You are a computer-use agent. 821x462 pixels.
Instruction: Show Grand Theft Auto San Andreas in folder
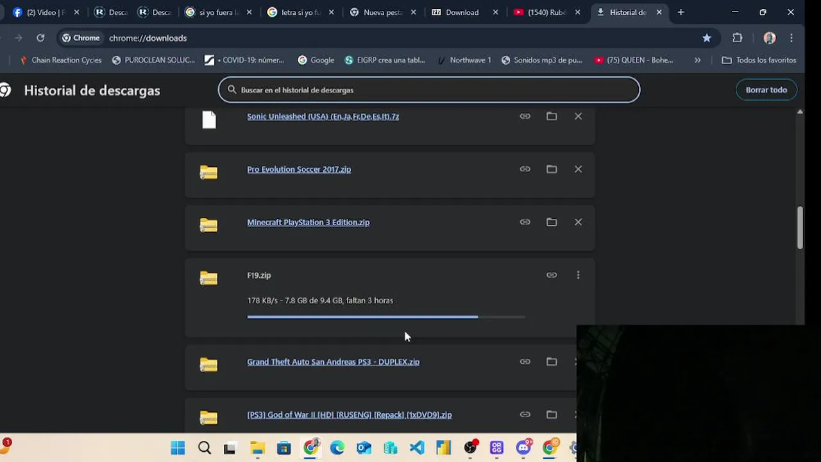(552, 362)
